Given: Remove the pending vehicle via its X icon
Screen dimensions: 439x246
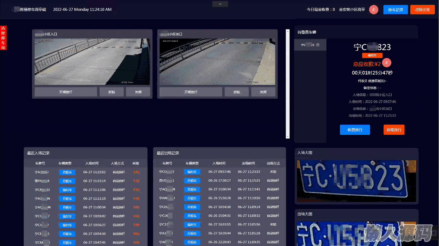Looking at the screenshot, I should 318,45.
